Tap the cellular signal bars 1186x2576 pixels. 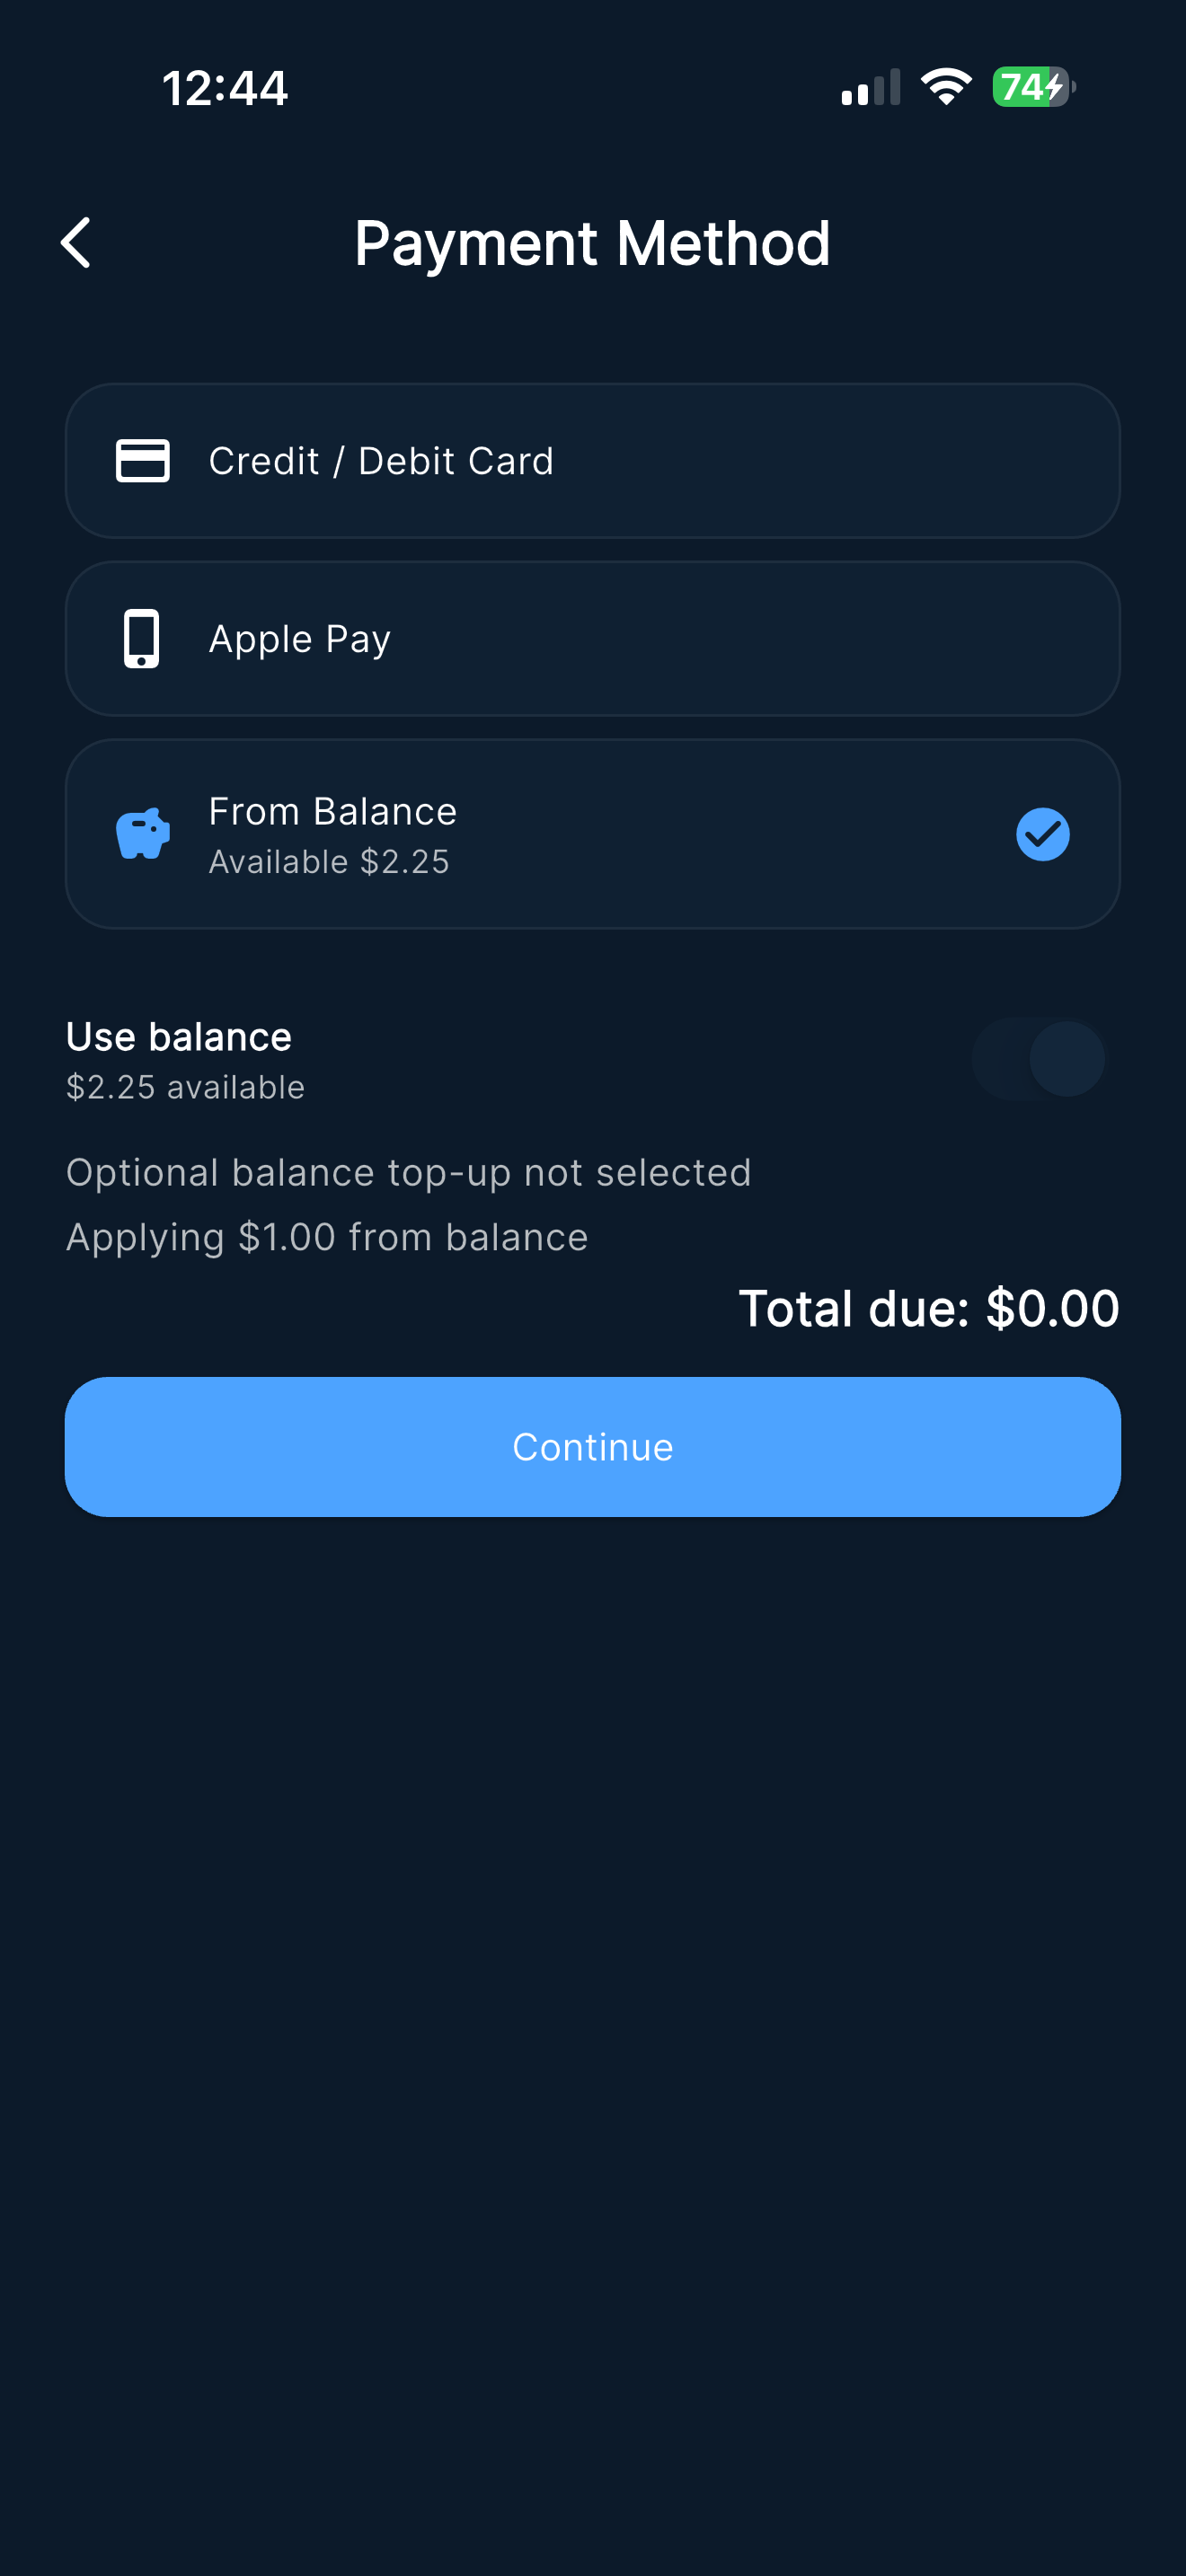[x=867, y=88]
